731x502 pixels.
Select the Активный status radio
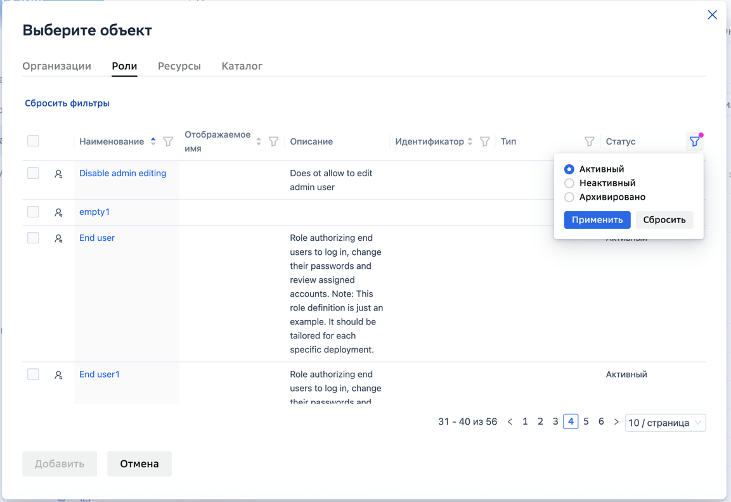[569, 169]
